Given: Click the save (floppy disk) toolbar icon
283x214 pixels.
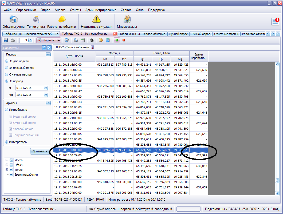Looking at the screenshot, I should [x=6, y=40].
